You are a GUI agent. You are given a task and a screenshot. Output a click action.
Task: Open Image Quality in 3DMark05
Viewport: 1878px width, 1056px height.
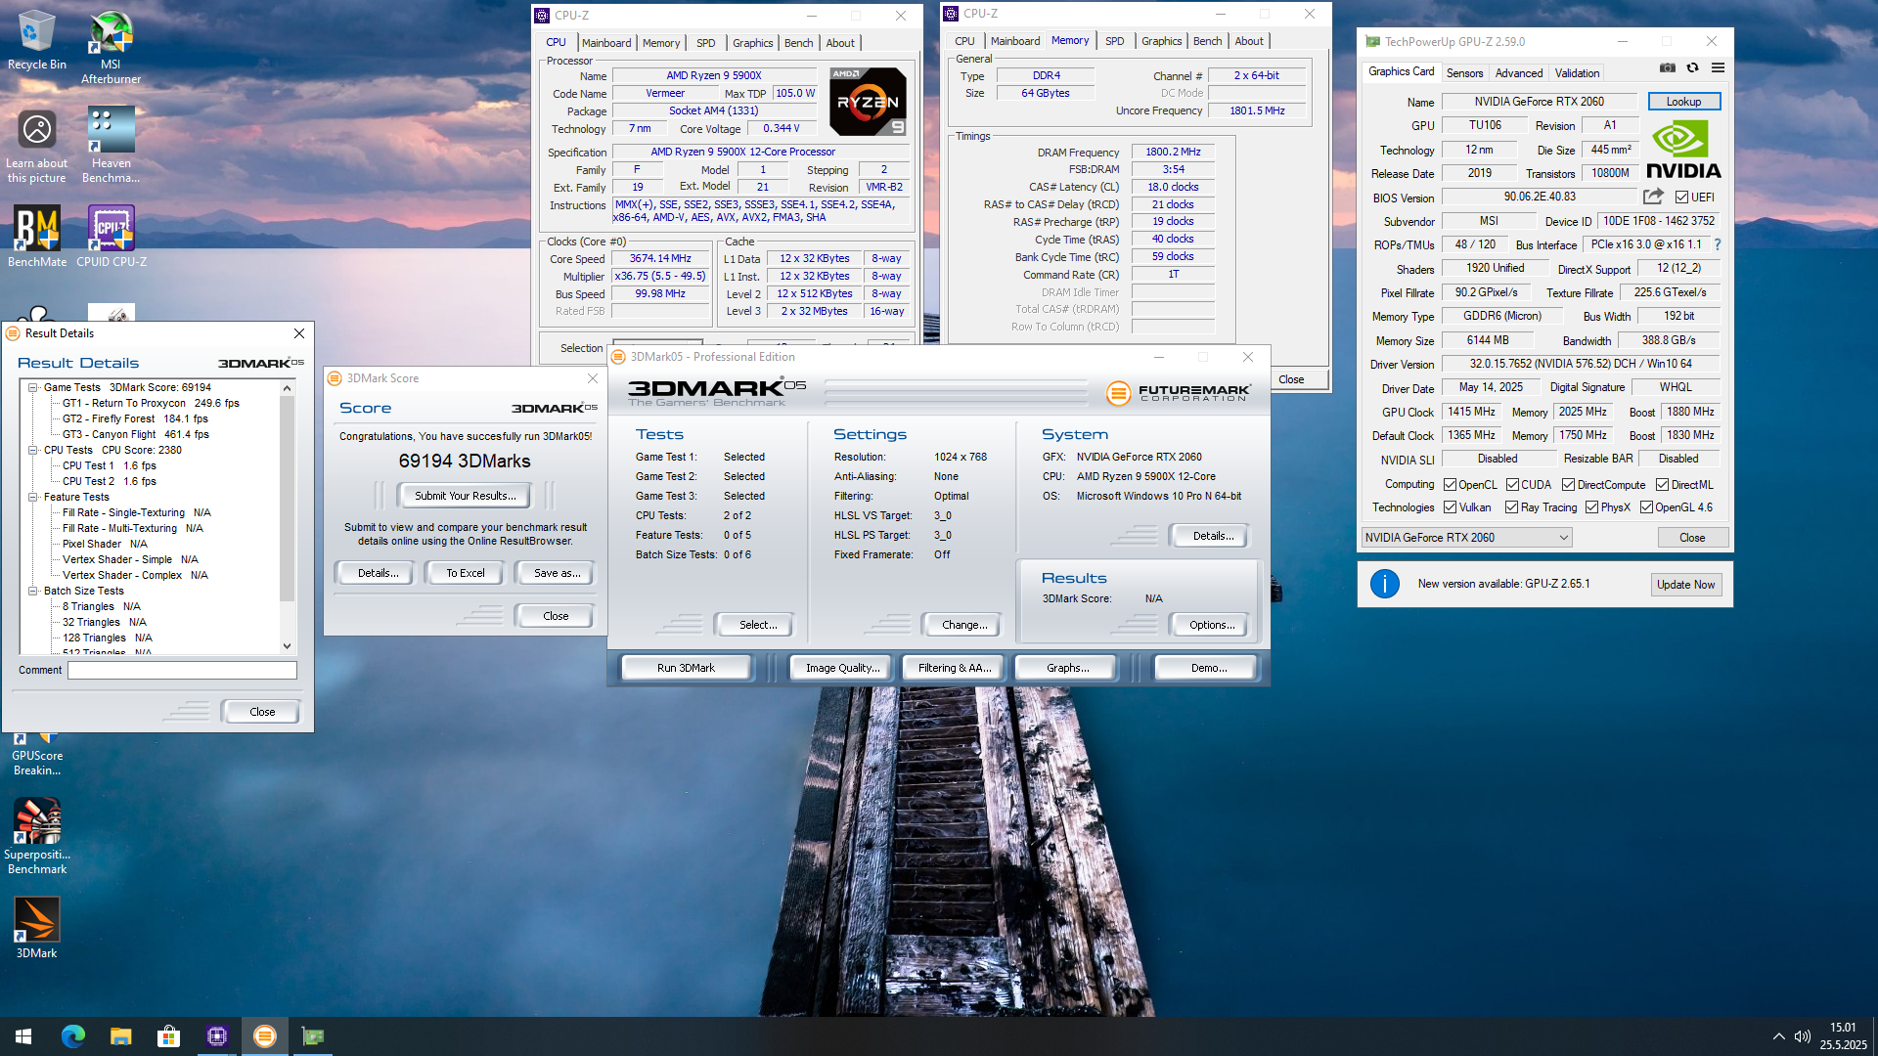click(842, 668)
